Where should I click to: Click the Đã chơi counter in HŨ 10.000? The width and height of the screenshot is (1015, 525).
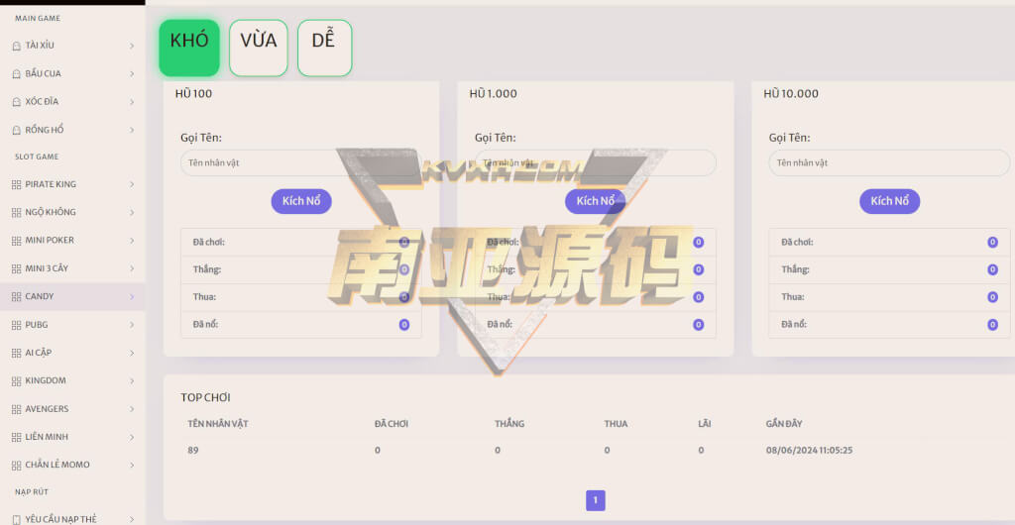[x=992, y=242]
